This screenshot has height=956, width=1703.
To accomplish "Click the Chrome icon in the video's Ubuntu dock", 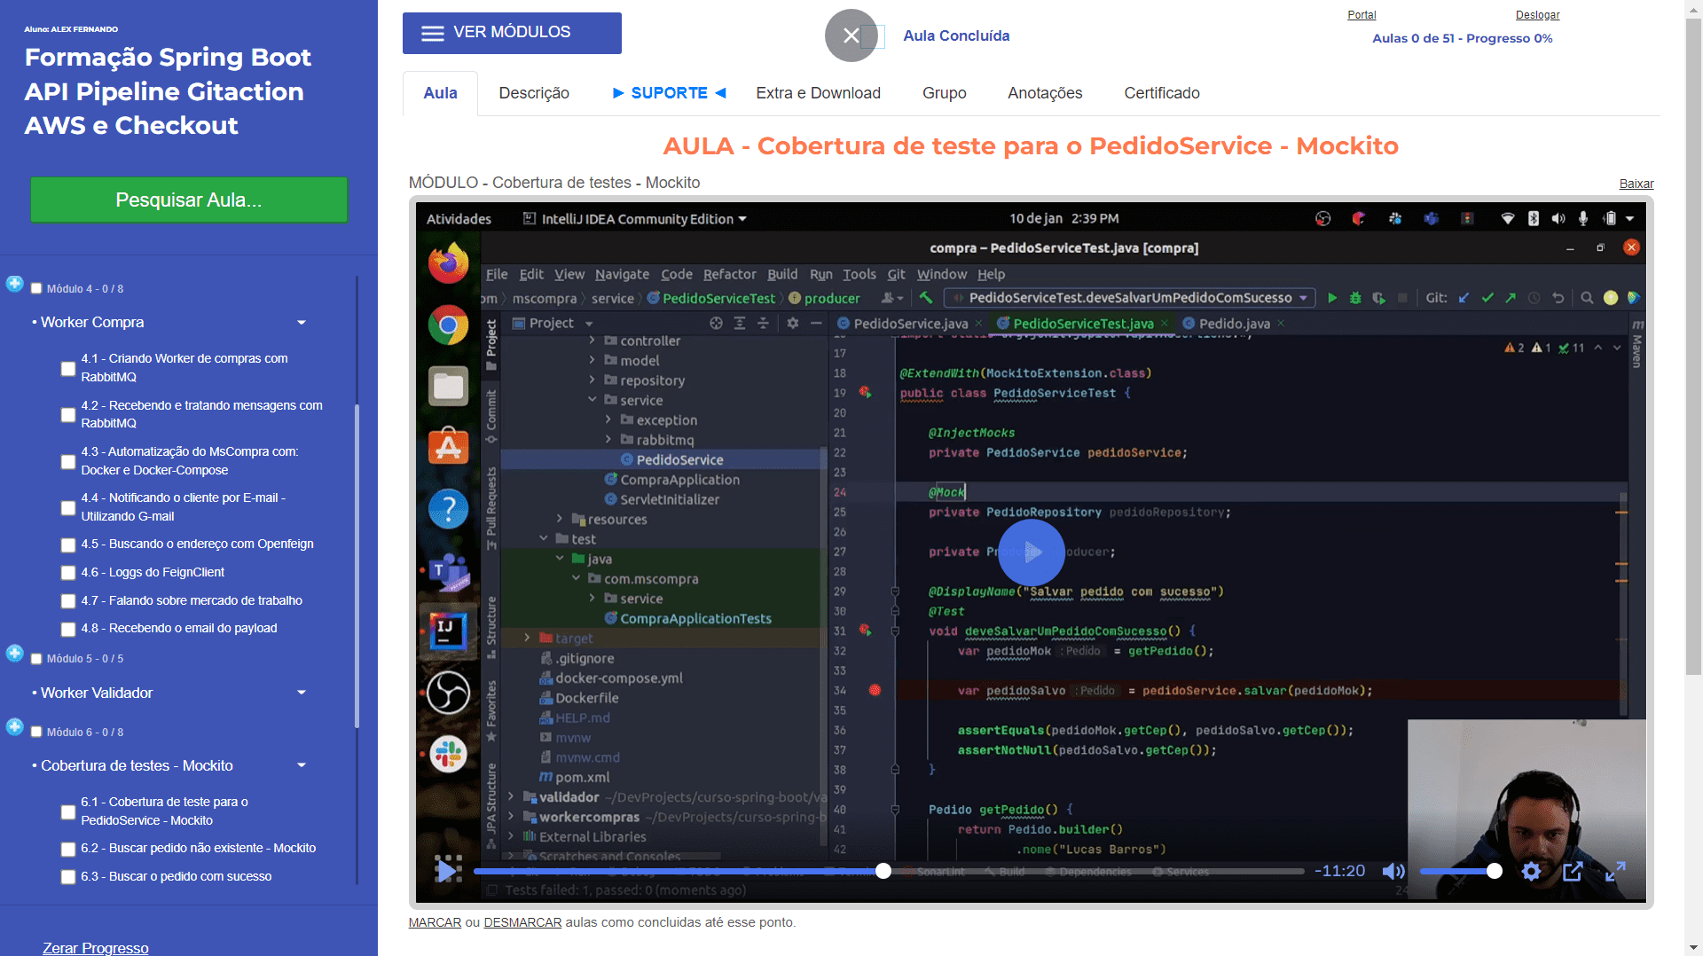I will pyautogui.click(x=449, y=325).
